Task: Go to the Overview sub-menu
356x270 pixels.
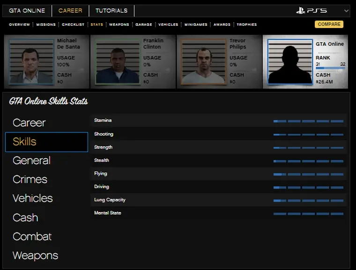Action: pyautogui.click(x=20, y=24)
